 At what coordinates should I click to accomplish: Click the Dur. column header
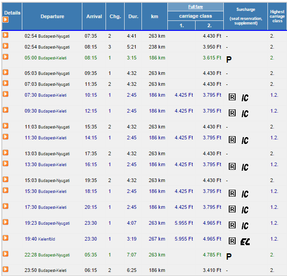(x=133, y=16)
